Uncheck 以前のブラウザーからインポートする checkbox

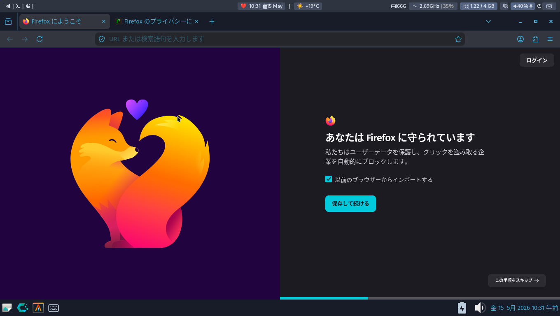329,179
